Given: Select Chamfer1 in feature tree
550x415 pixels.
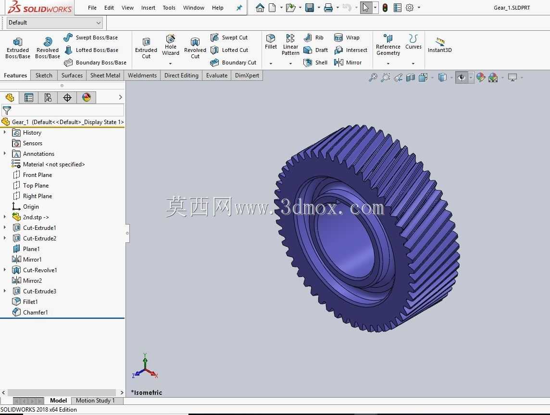Looking at the screenshot, I should coord(30,312).
